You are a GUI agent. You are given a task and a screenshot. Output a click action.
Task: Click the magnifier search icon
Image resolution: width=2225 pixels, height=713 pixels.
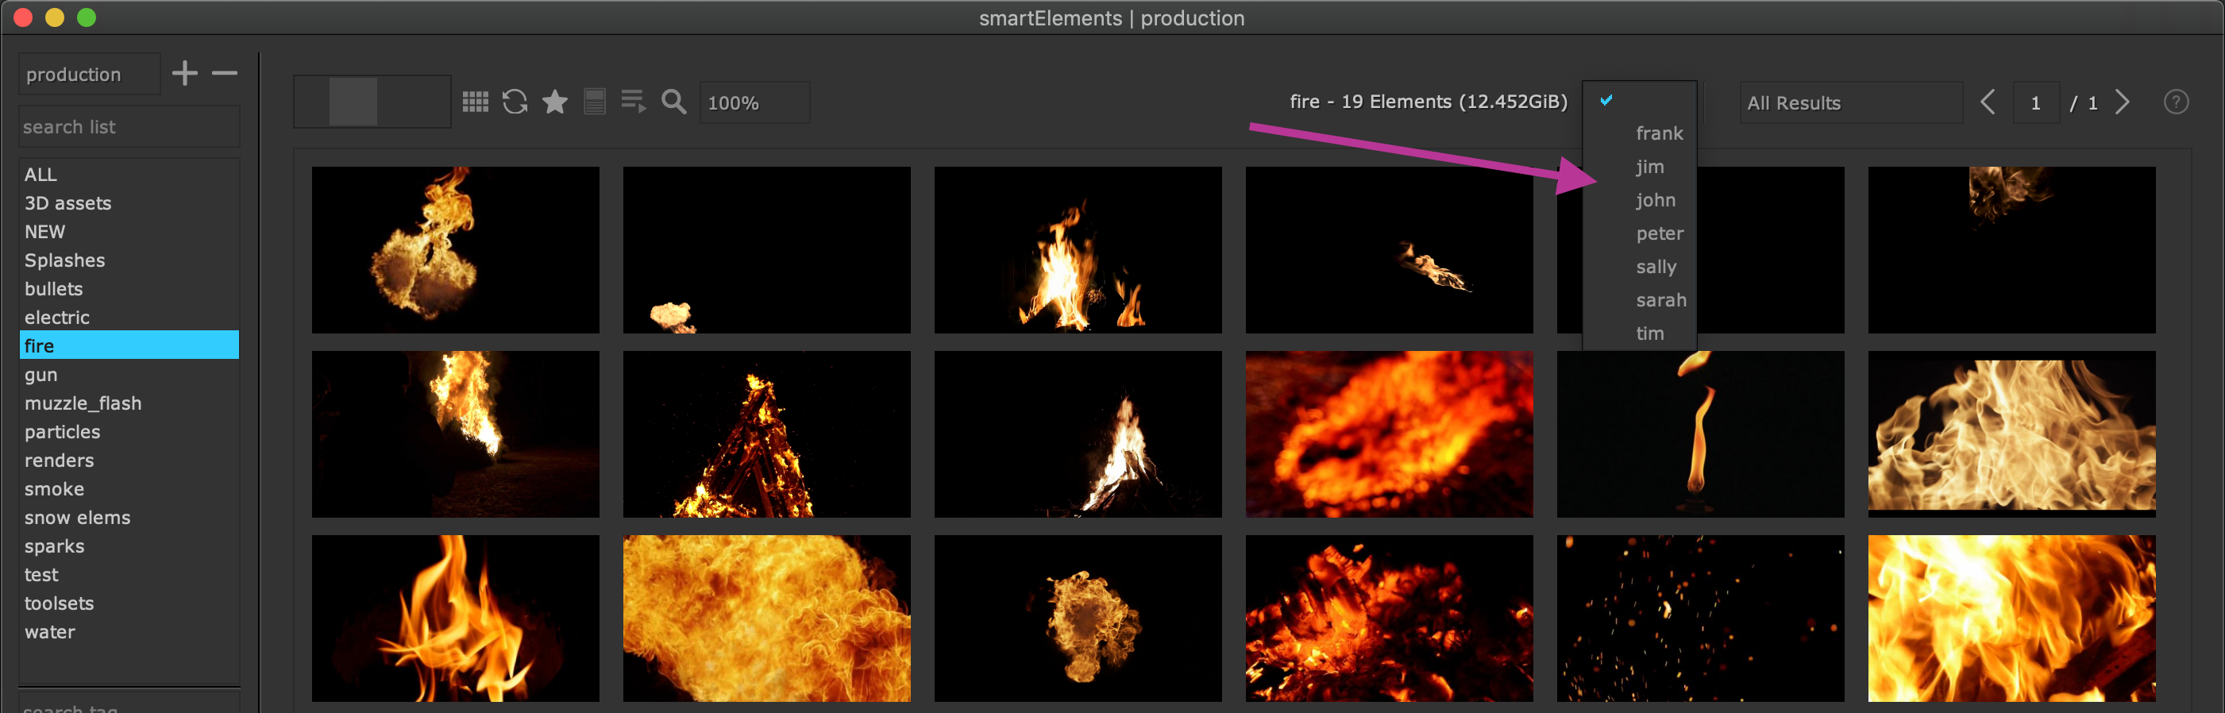click(x=673, y=102)
